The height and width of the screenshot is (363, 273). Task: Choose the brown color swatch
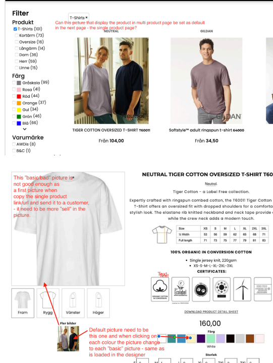point(250,339)
